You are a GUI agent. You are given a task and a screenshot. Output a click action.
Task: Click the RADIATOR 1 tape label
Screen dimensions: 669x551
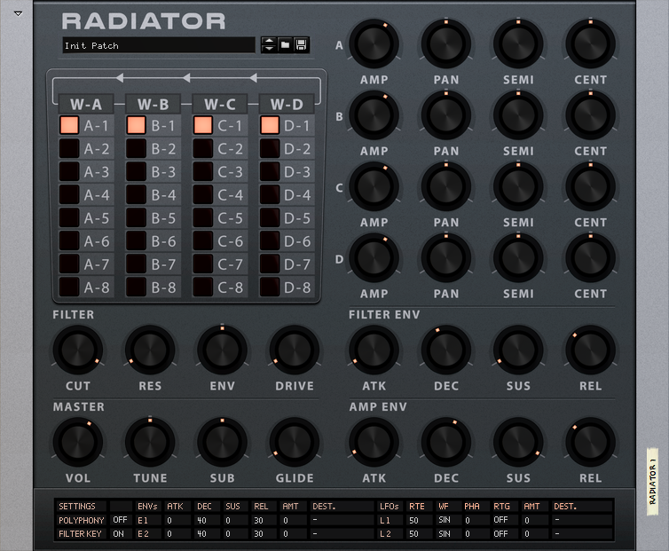(652, 481)
